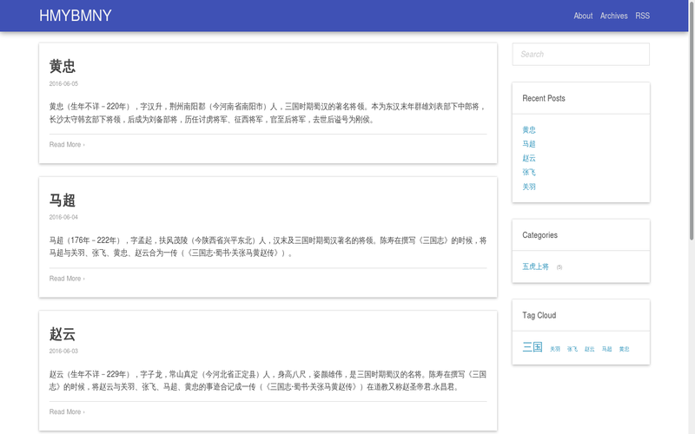Click Read More under the 赵云 post
This screenshot has width=695, height=434.
click(66, 412)
